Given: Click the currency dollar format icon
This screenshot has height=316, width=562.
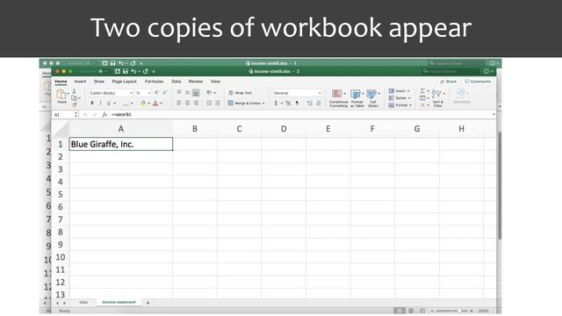Looking at the screenshot, I should [276, 104].
